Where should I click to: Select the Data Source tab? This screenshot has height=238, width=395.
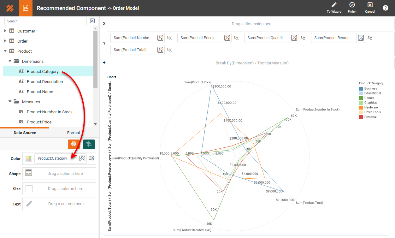click(25, 133)
